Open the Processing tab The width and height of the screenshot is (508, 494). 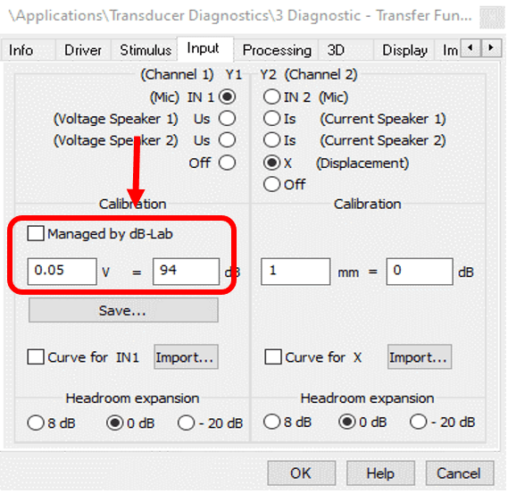pyautogui.click(x=277, y=50)
